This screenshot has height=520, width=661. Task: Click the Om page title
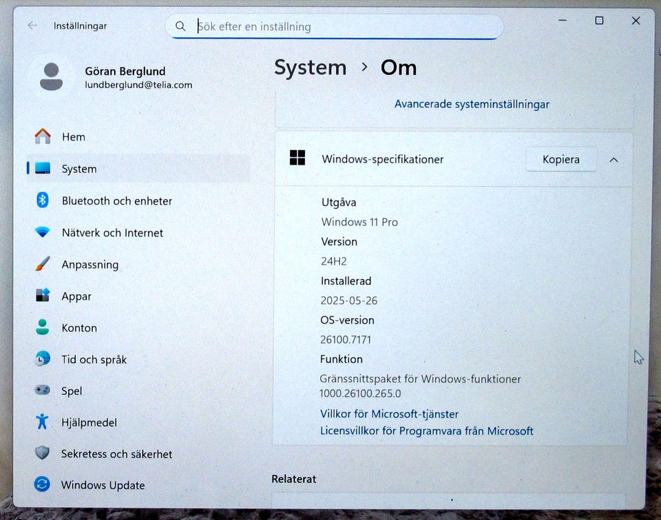tap(399, 67)
